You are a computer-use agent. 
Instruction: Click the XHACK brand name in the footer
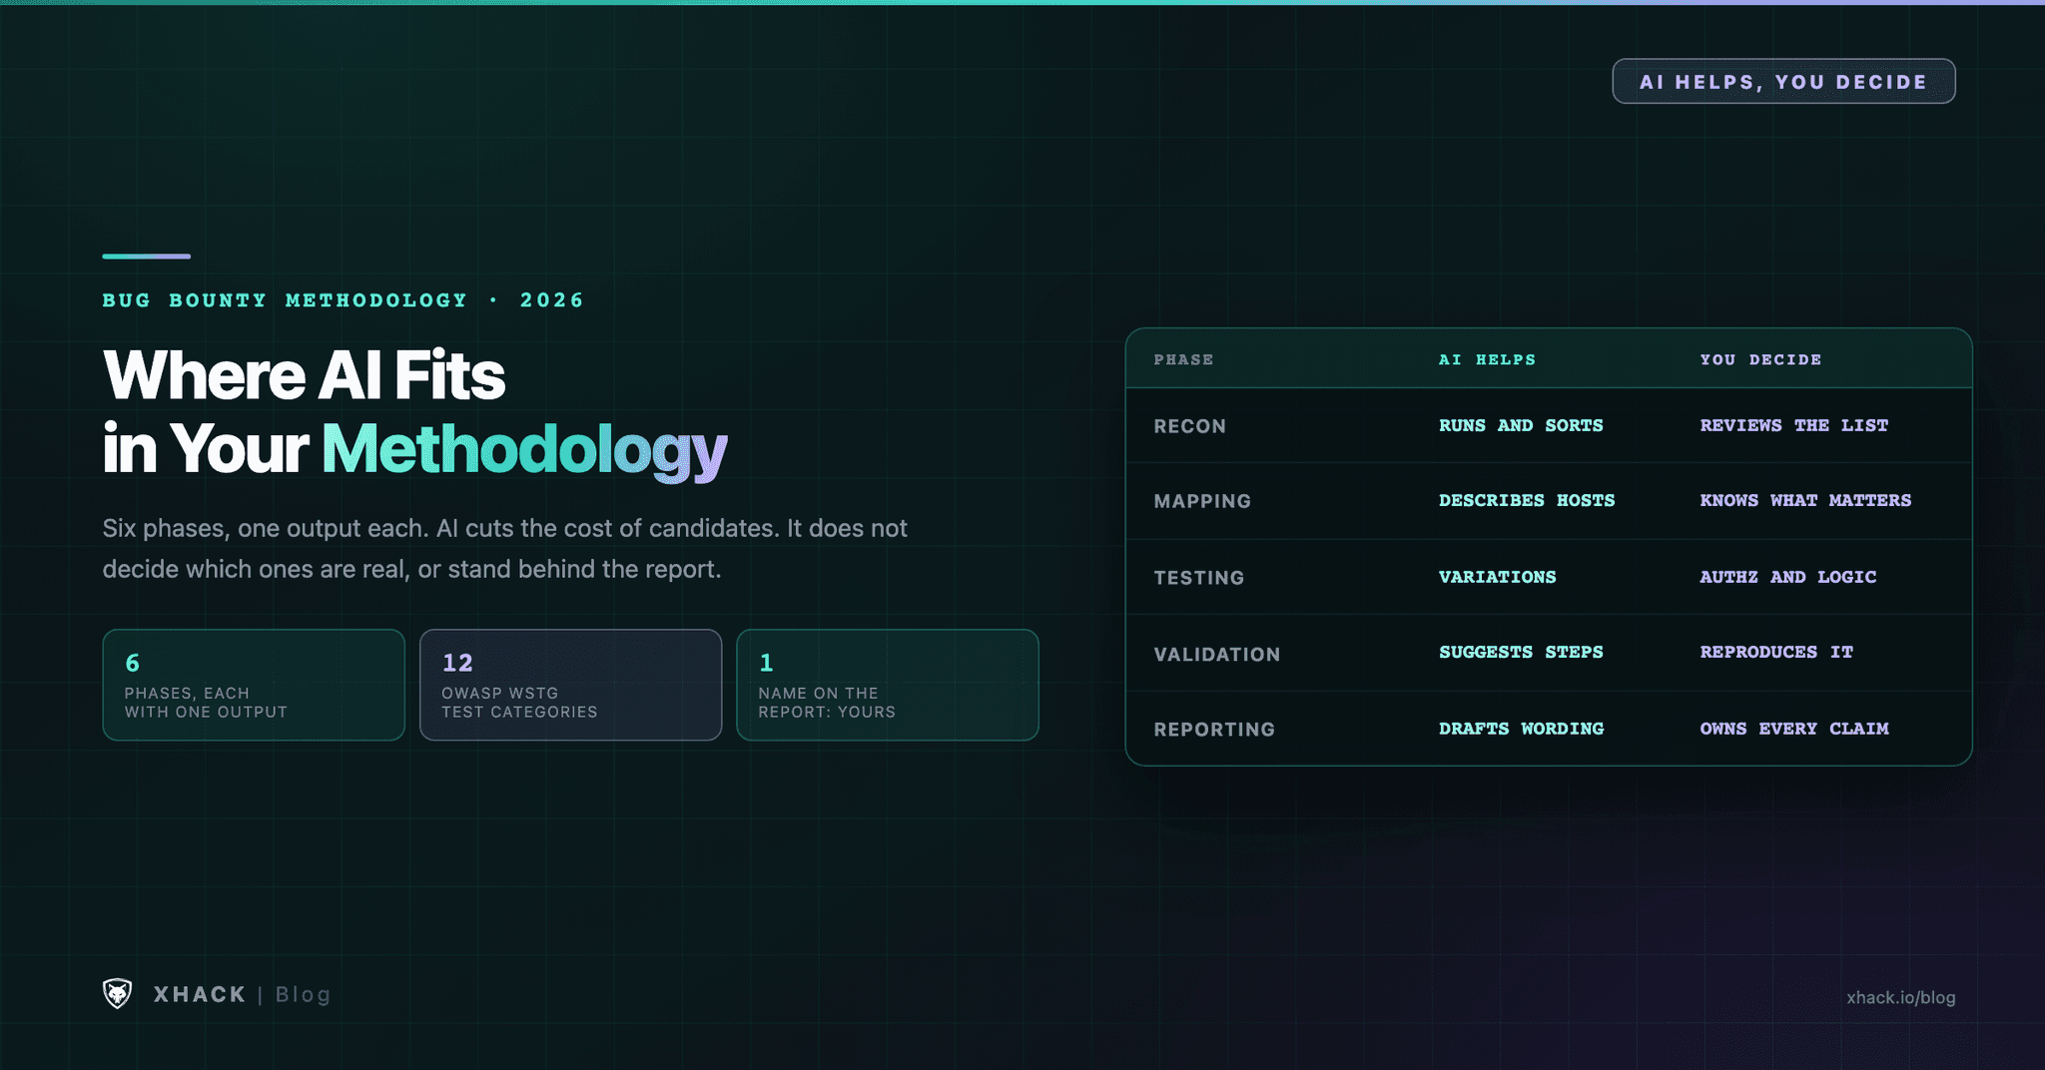pyautogui.click(x=200, y=994)
